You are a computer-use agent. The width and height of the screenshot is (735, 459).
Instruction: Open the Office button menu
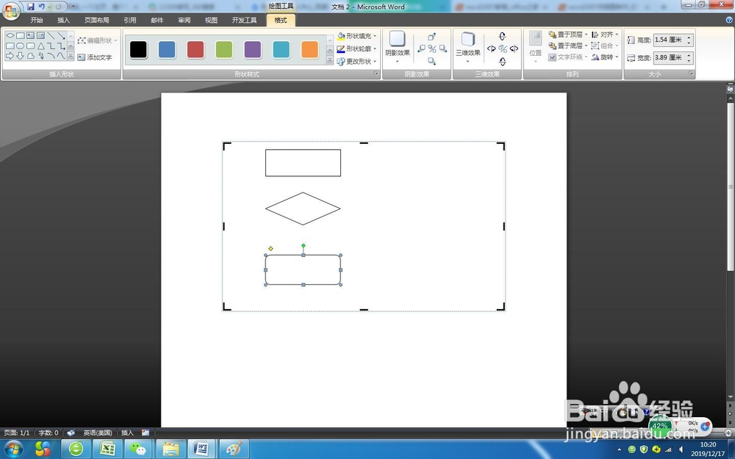[x=10, y=10]
